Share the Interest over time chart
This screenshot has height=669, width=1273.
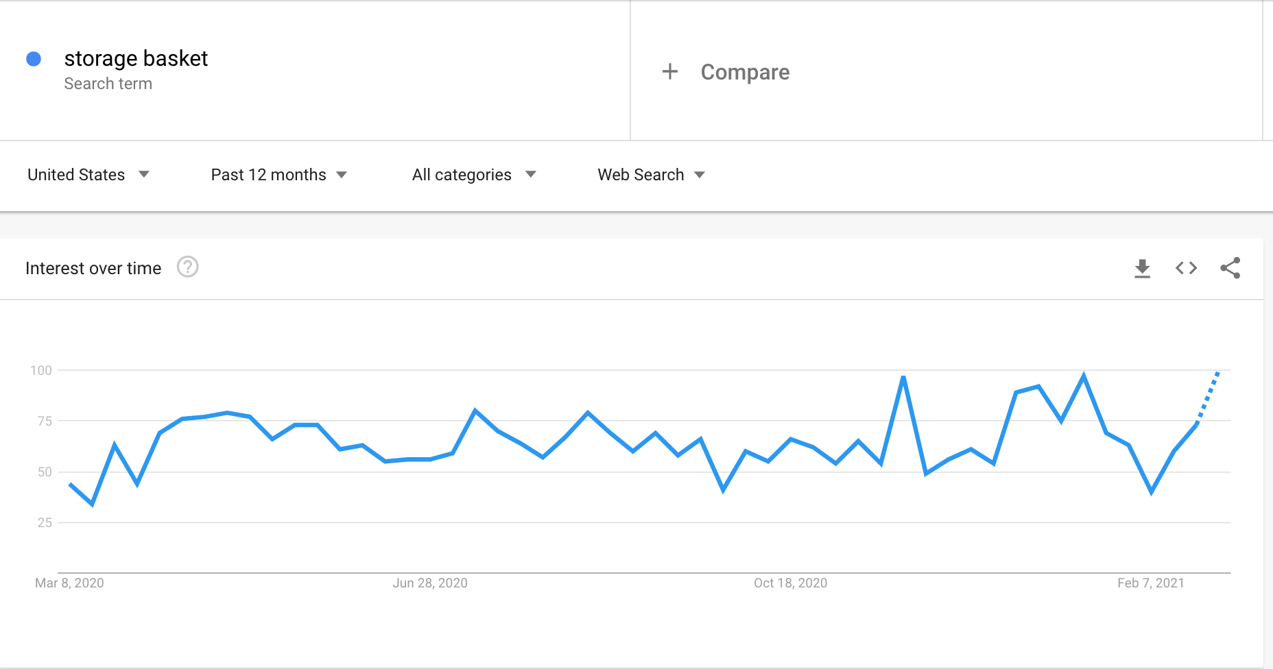[1230, 268]
